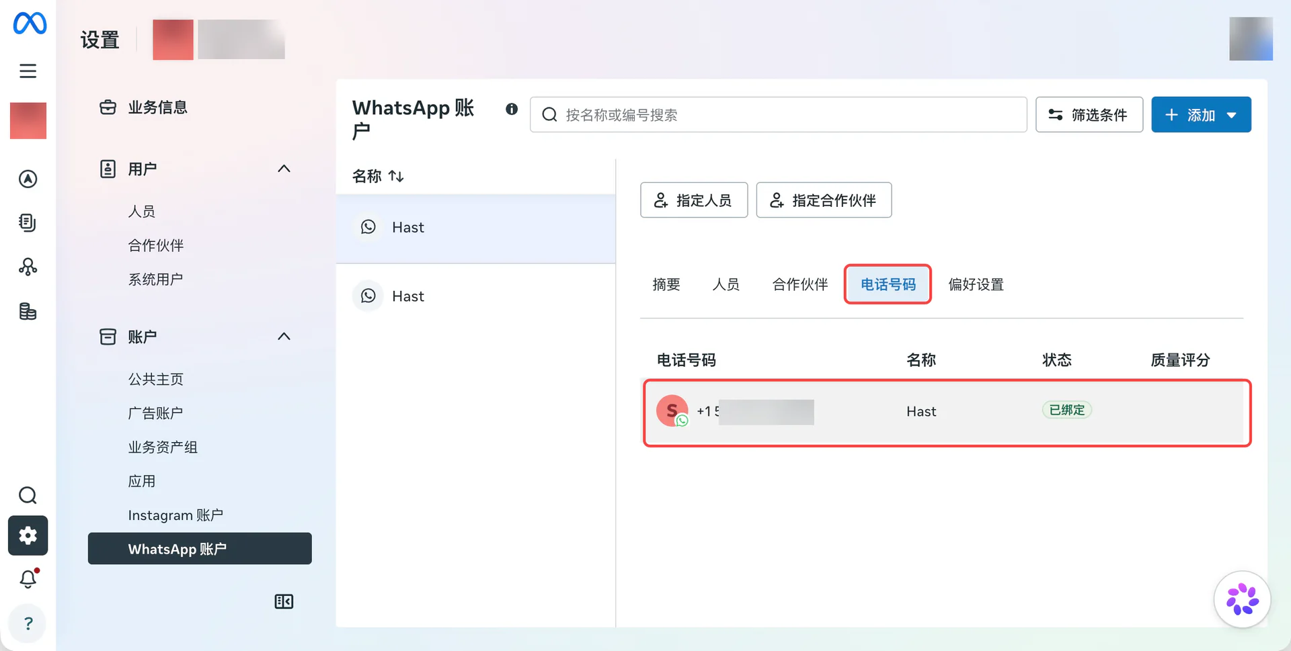Viewport: 1291px width, 651px height.
Task: Open 系统用户 in the sidebar
Action: [156, 279]
